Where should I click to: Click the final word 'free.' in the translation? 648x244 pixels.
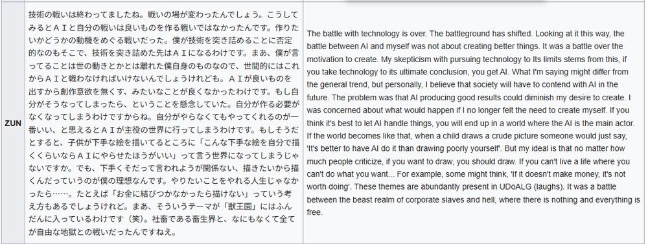point(314,212)
